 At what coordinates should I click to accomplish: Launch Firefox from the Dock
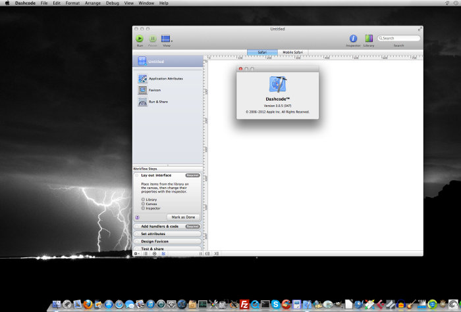click(88, 304)
